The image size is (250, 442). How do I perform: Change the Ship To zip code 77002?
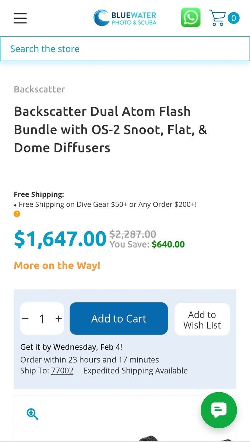[x=62, y=371]
